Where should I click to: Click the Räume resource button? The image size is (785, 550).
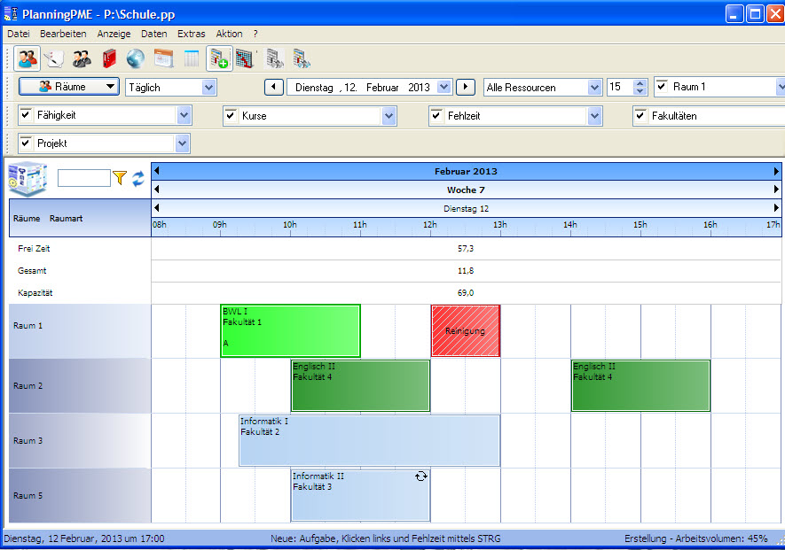point(69,87)
